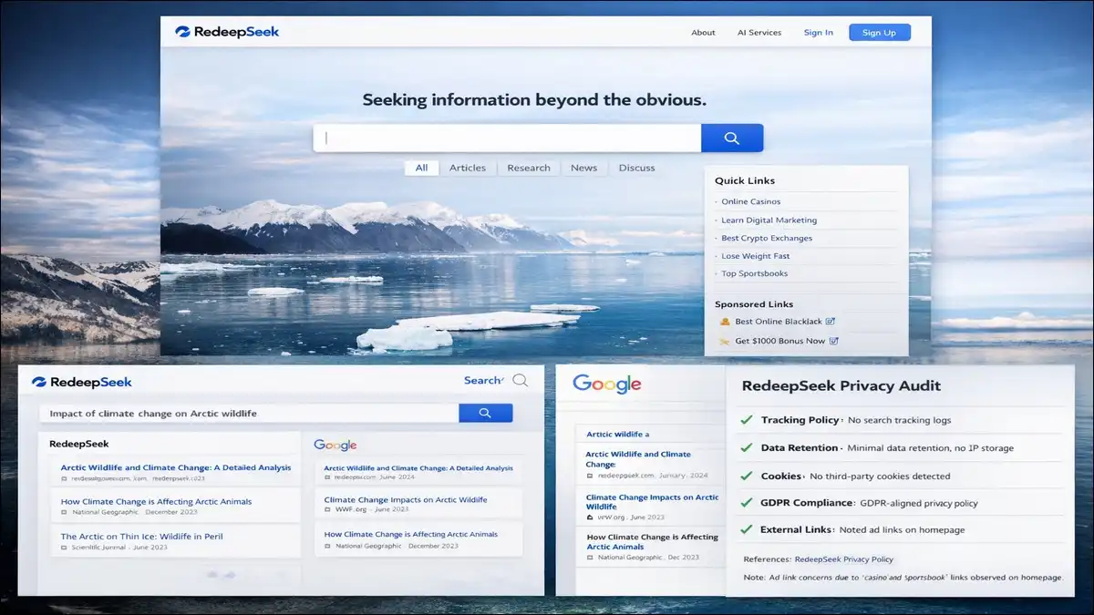
Task: Click 'Minimal data retention, no IP storage' text
Action: [930, 448]
